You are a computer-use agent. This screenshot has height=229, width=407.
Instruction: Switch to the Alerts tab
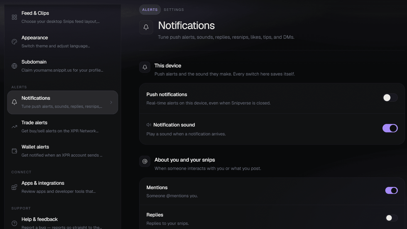click(x=150, y=10)
